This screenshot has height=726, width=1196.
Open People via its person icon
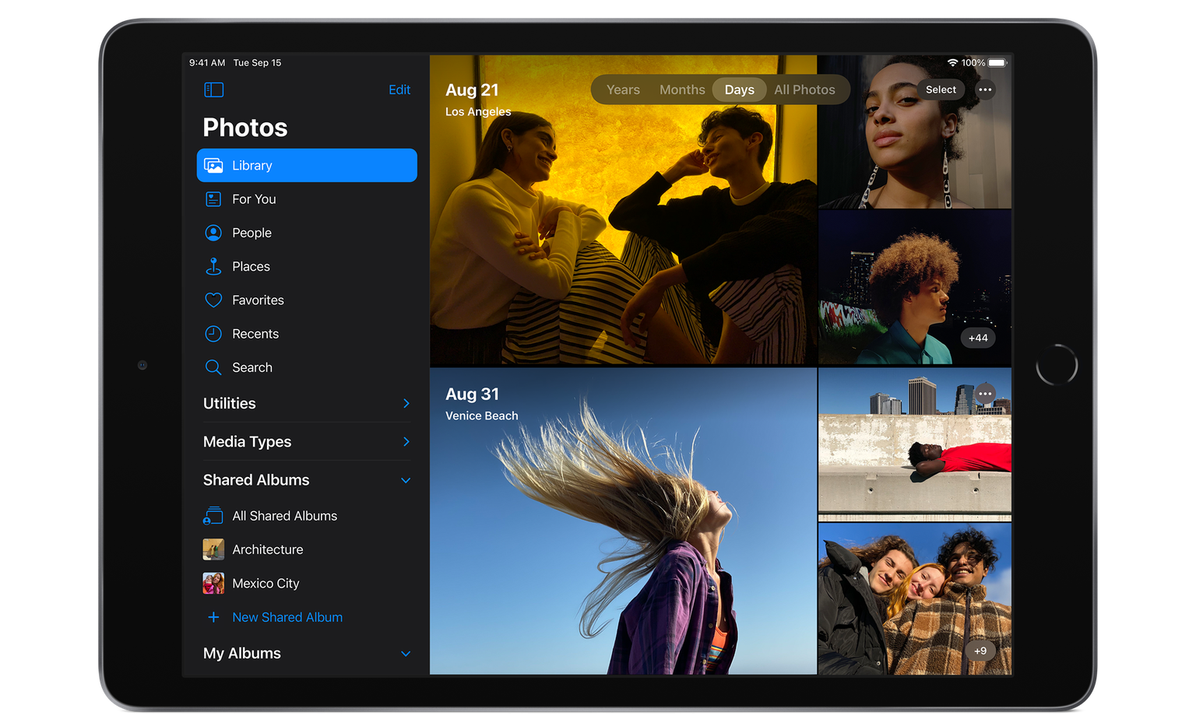point(213,233)
